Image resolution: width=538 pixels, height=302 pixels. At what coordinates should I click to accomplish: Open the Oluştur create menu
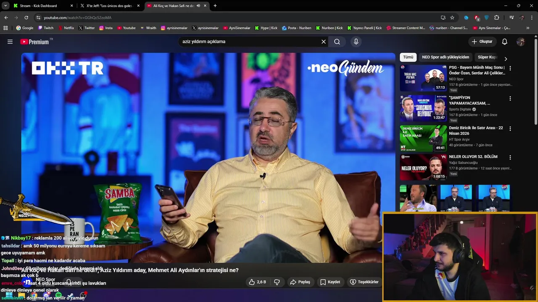(482, 42)
